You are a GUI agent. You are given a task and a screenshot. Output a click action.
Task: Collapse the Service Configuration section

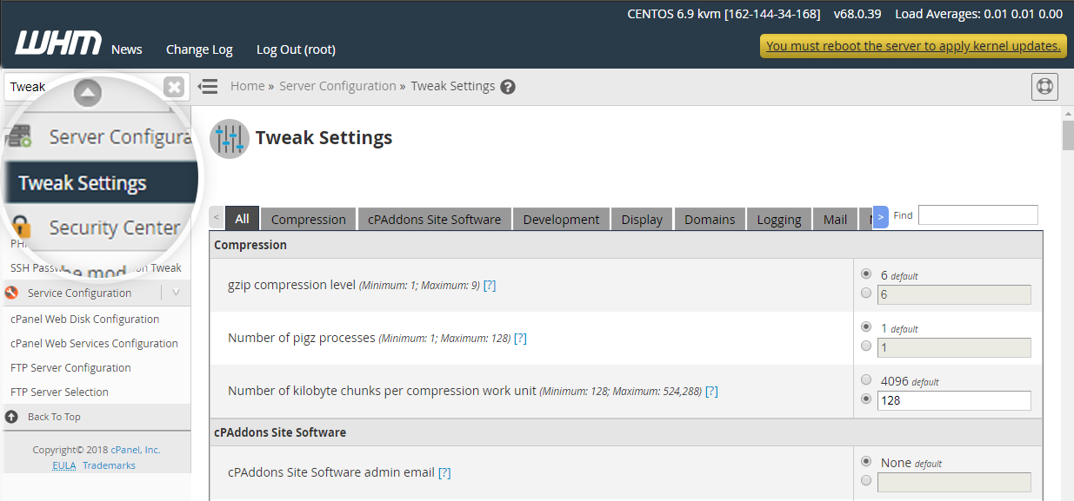pos(177,293)
